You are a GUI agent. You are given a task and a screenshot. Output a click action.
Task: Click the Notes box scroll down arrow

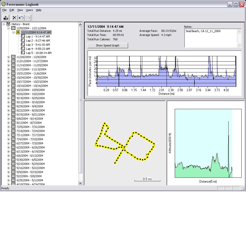[x=239, y=45]
